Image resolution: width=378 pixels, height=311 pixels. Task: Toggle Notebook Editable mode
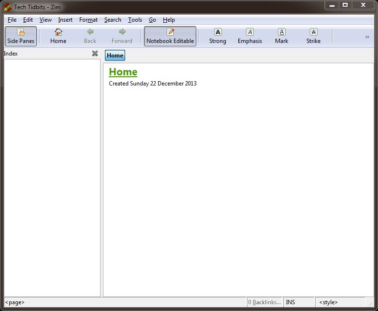pos(170,36)
